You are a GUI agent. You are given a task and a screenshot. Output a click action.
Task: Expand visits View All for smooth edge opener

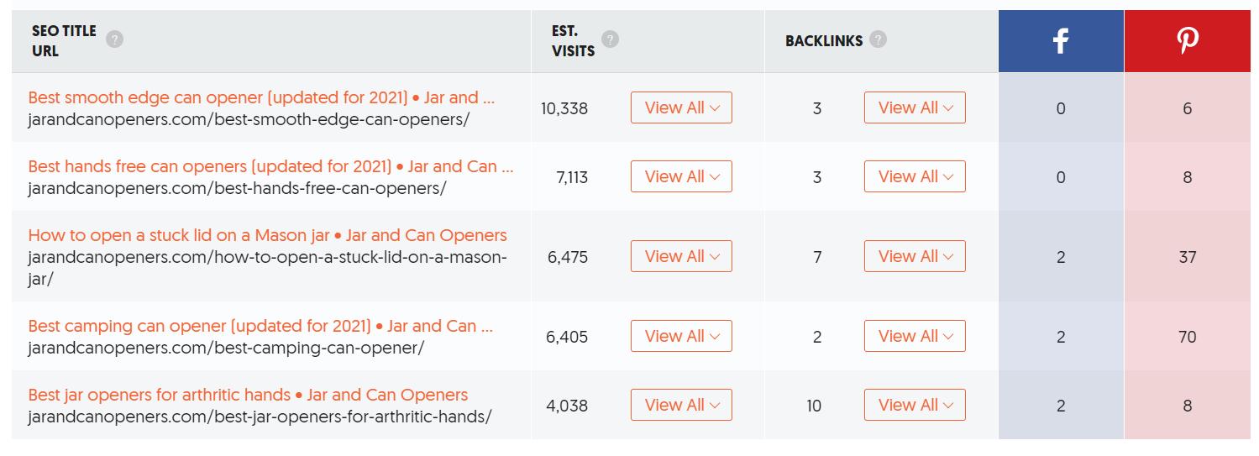click(681, 107)
